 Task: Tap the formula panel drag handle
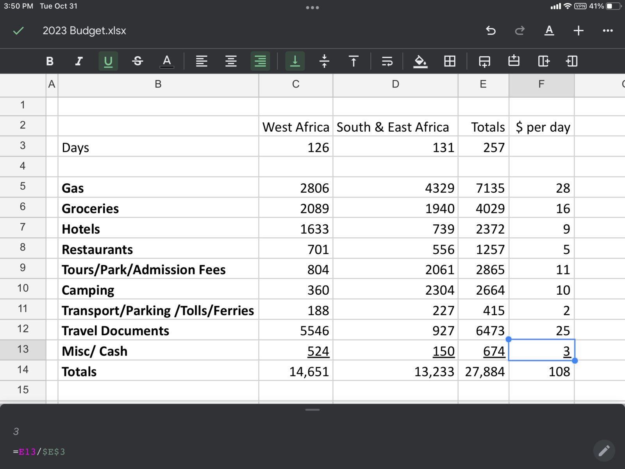pos(312,410)
